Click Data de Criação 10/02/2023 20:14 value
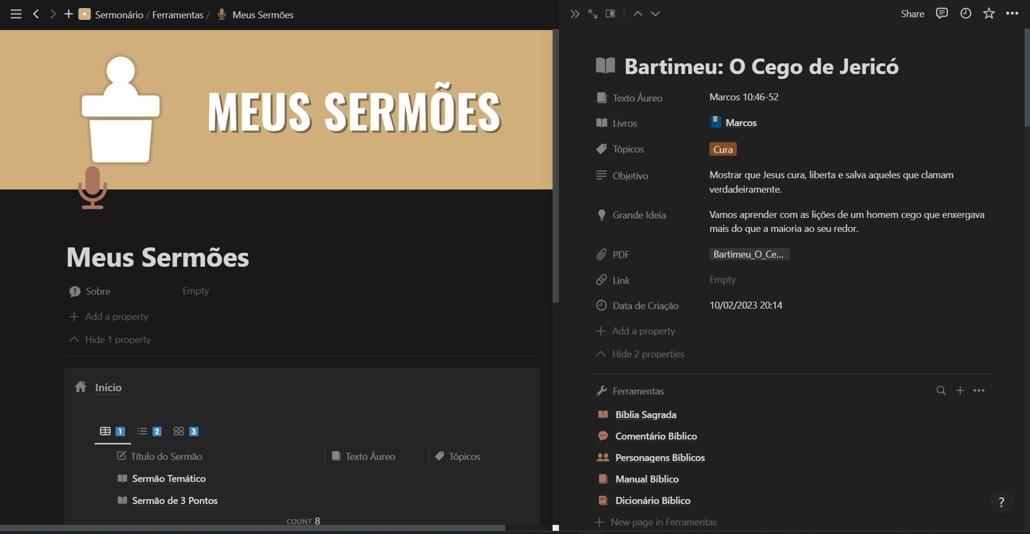The image size is (1030, 534). [x=745, y=305]
